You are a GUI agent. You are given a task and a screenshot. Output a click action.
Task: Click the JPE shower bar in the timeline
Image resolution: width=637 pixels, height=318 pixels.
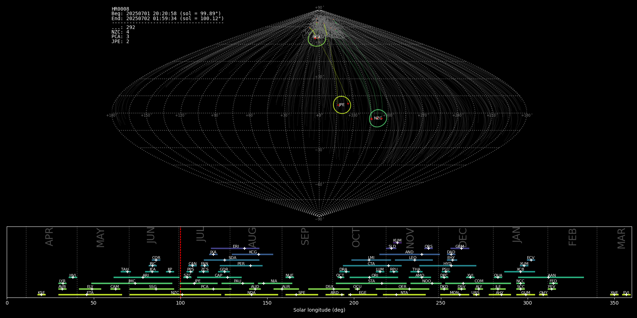point(199,283)
